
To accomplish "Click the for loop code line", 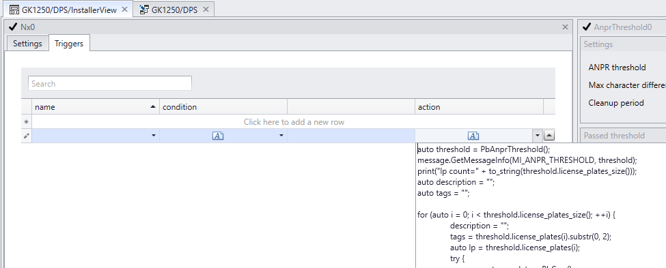I will click(516, 215).
